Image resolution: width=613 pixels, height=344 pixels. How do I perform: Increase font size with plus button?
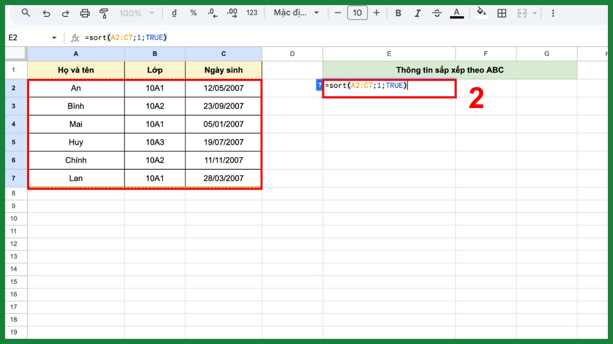376,13
